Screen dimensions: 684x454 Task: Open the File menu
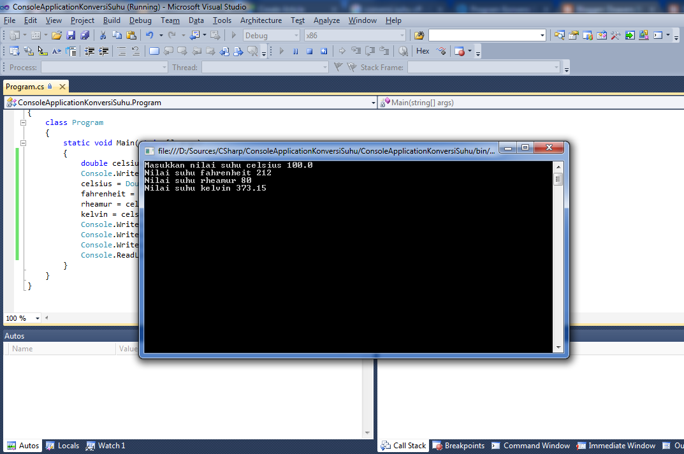click(9, 20)
